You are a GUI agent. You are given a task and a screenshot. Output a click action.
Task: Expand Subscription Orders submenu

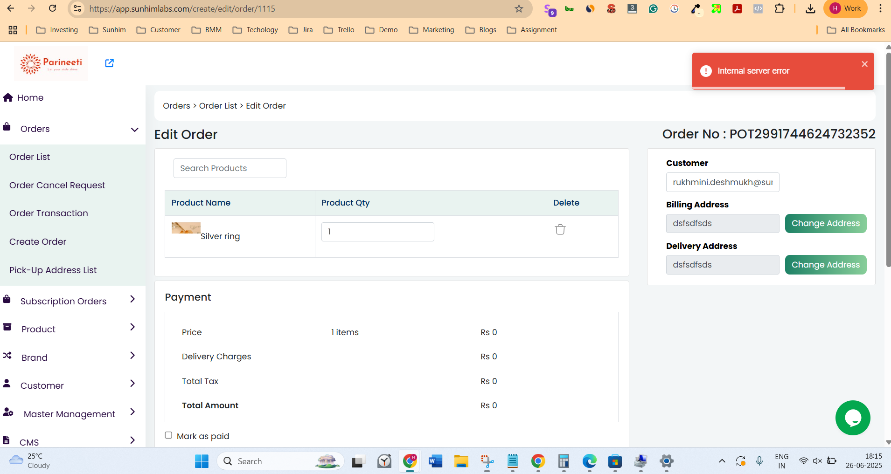point(132,299)
